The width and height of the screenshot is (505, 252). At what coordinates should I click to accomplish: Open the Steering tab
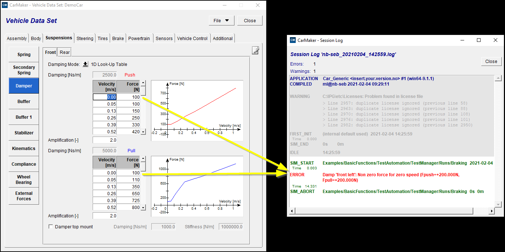pyautogui.click(x=85, y=38)
